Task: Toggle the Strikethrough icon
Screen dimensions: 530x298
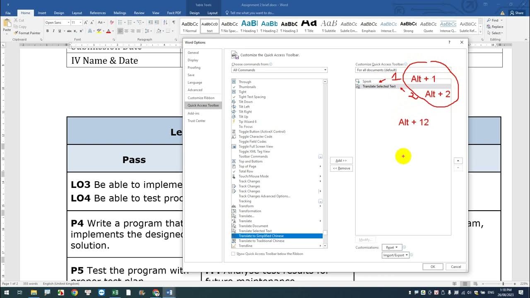Action: (69, 31)
